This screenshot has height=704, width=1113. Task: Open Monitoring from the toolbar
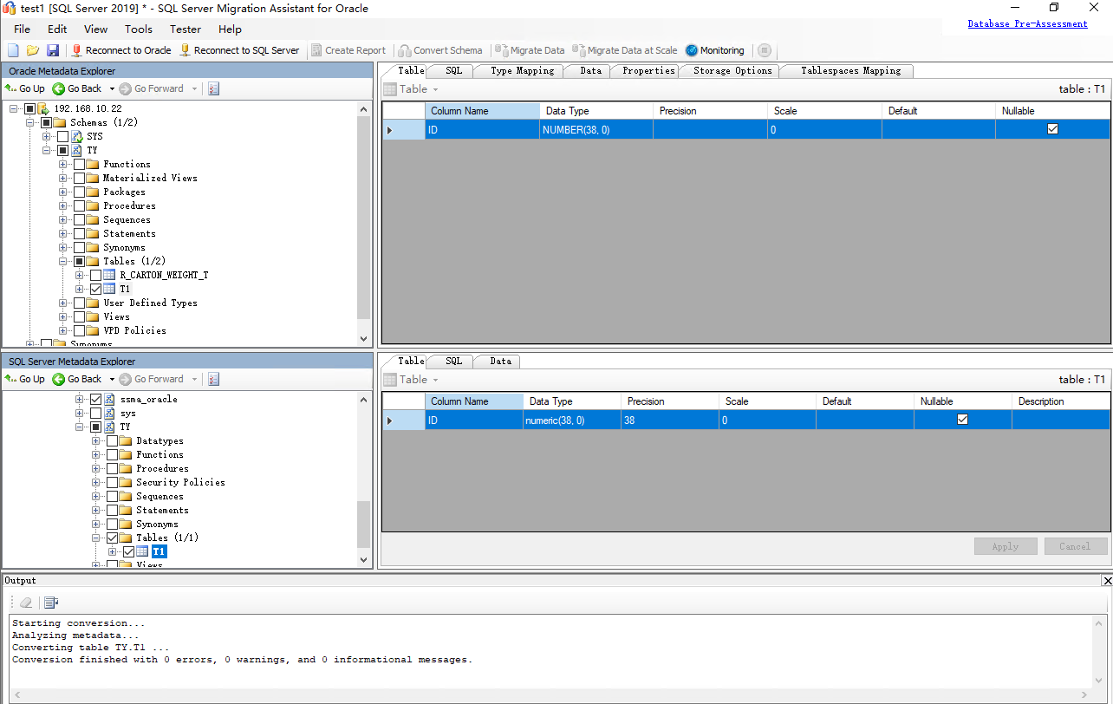715,50
